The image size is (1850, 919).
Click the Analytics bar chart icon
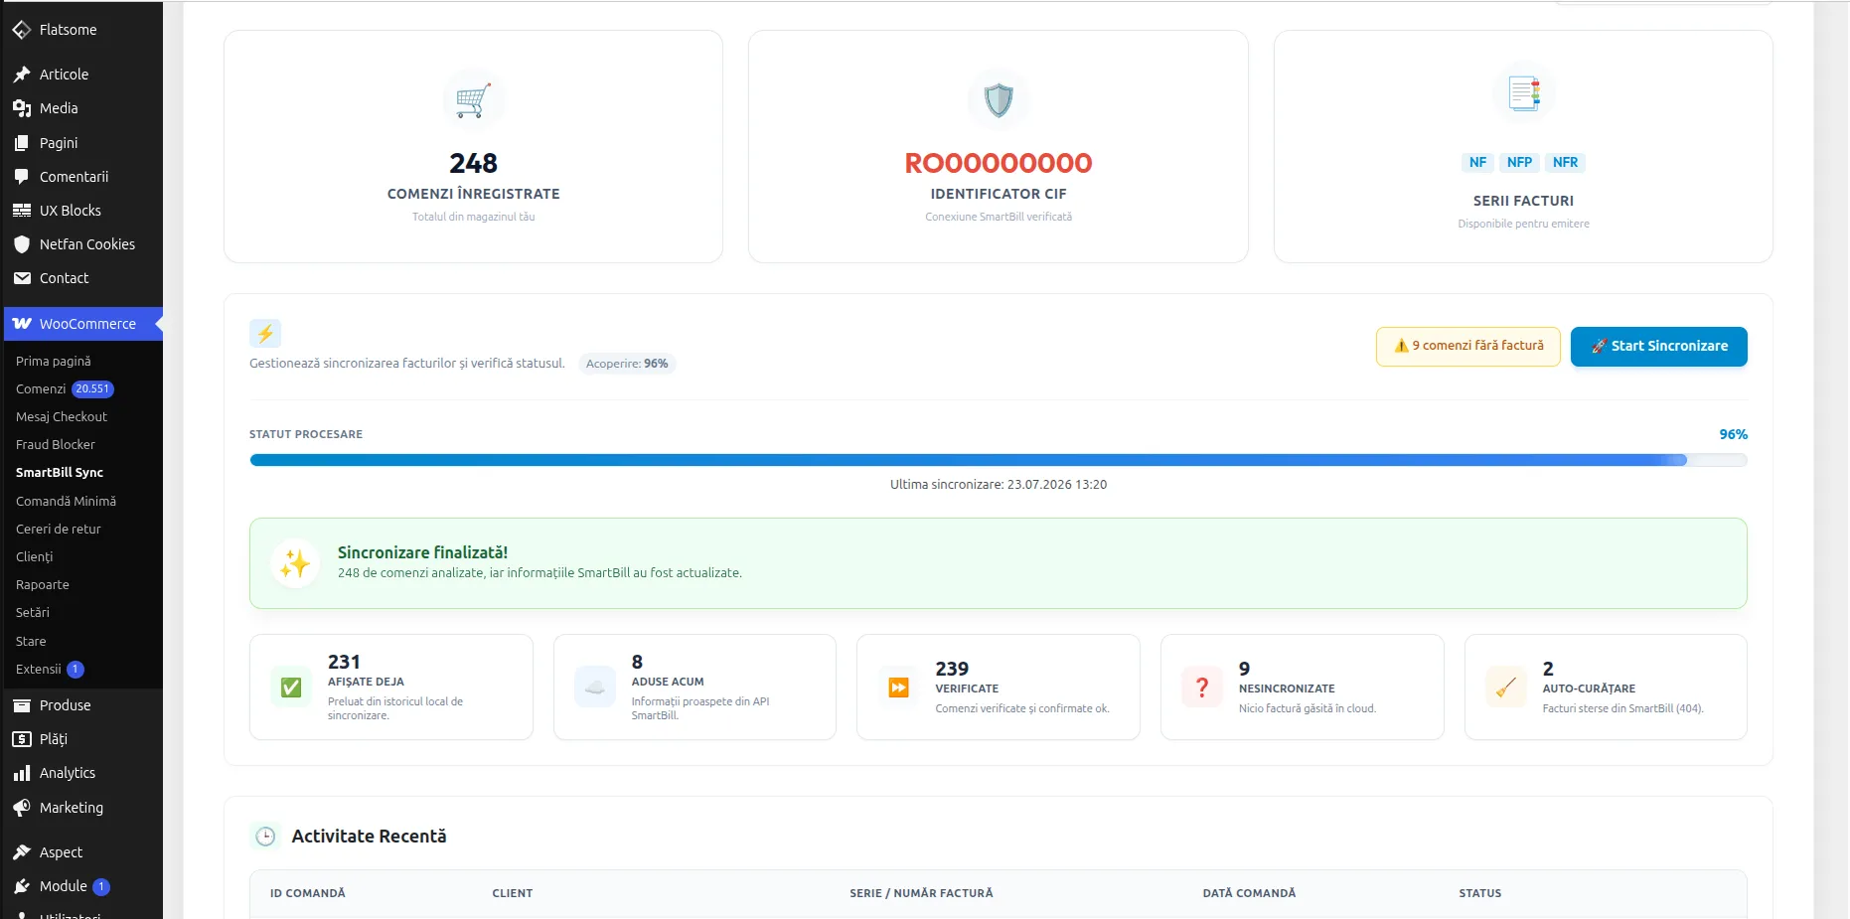coord(22,773)
